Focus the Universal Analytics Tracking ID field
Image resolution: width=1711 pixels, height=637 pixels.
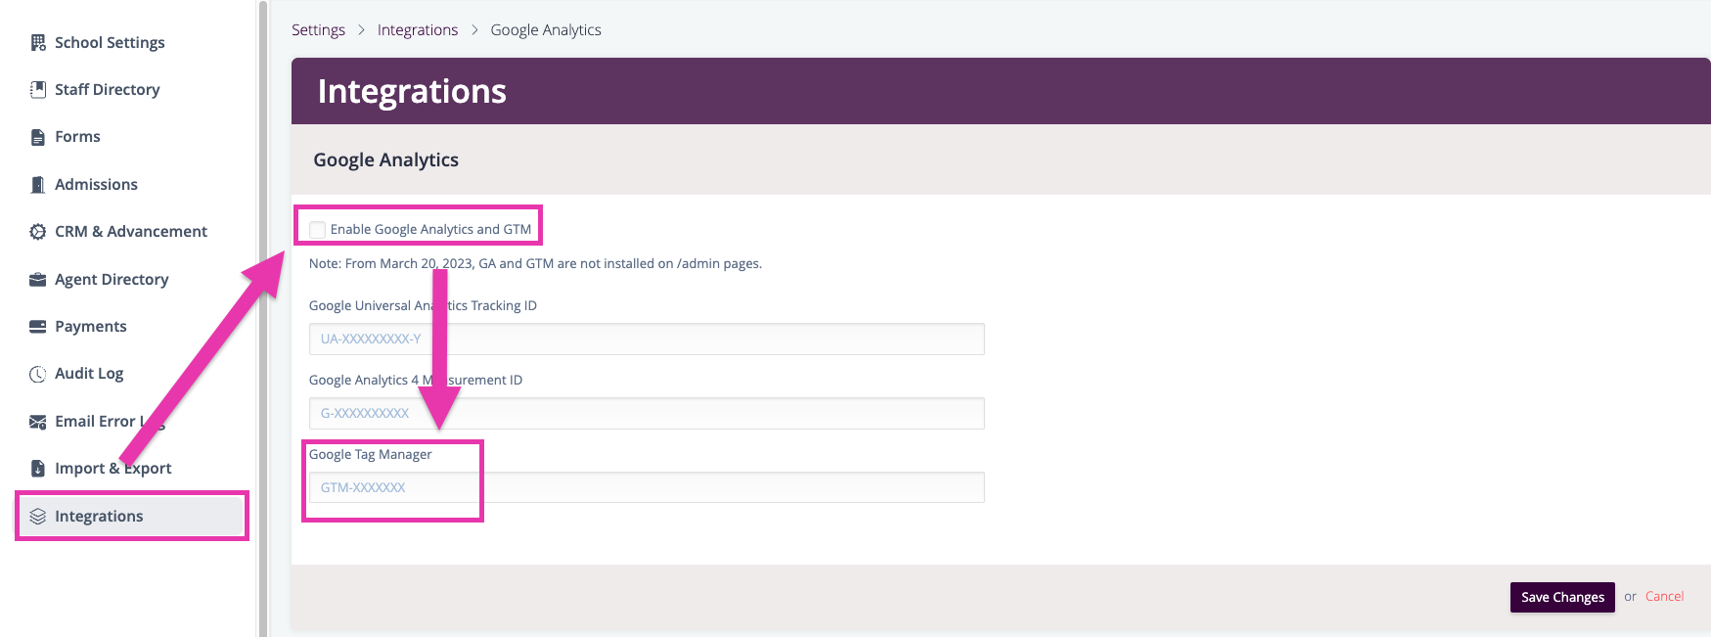click(x=647, y=339)
